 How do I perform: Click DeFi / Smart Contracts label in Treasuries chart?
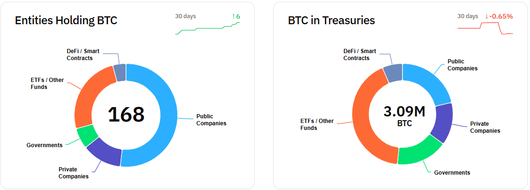[x=359, y=54]
